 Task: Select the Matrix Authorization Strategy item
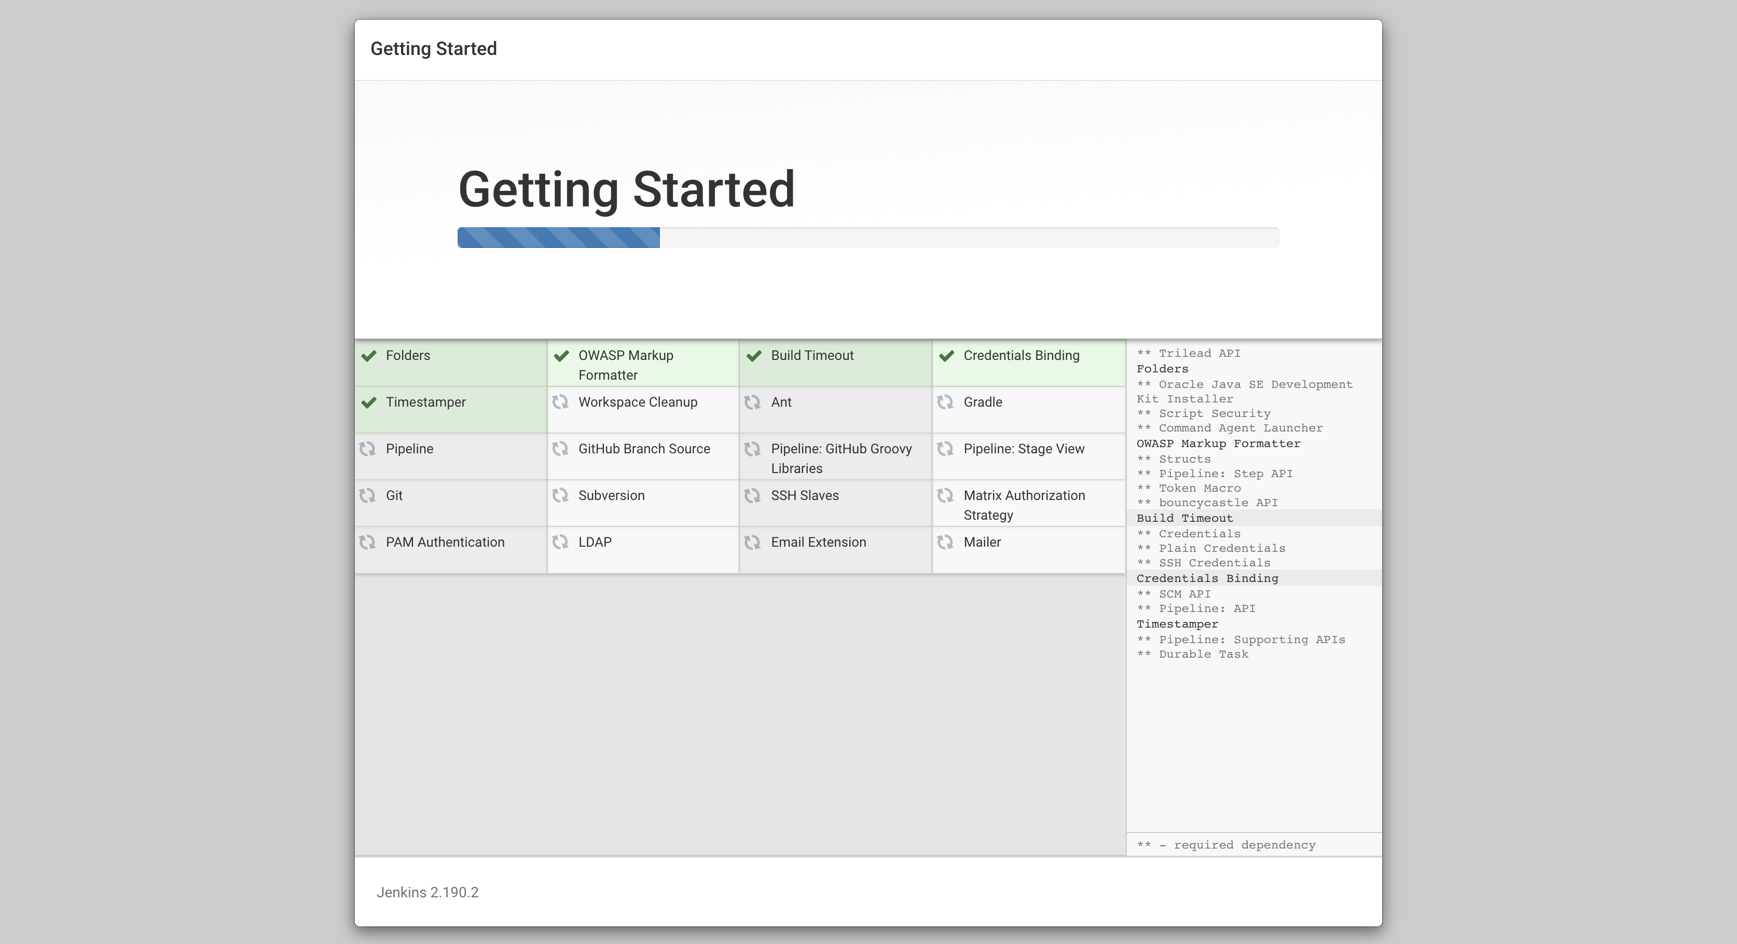[1026, 505]
